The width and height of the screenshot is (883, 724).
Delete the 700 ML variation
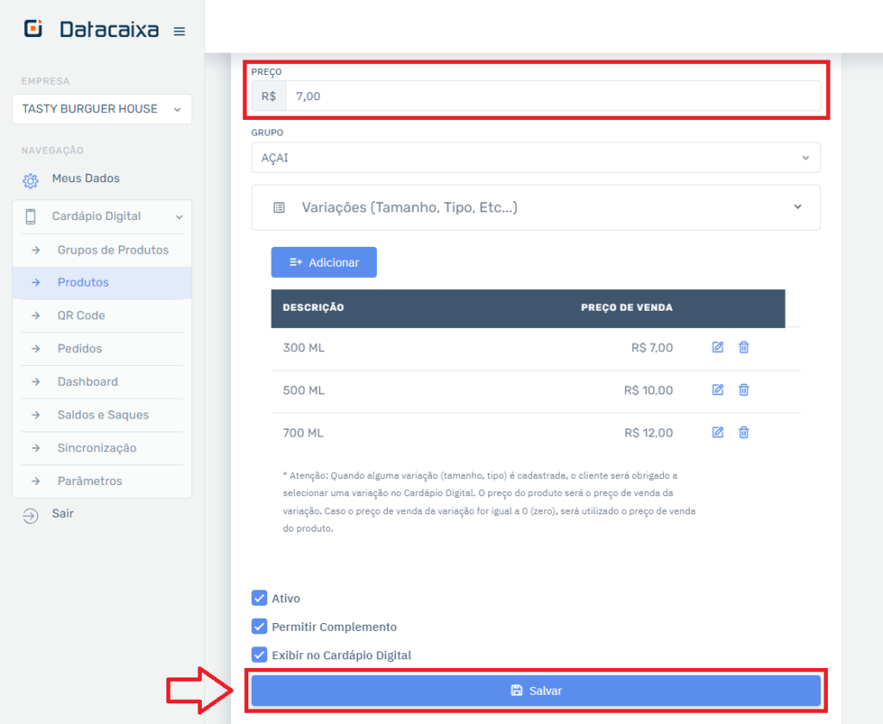pyautogui.click(x=743, y=432)
